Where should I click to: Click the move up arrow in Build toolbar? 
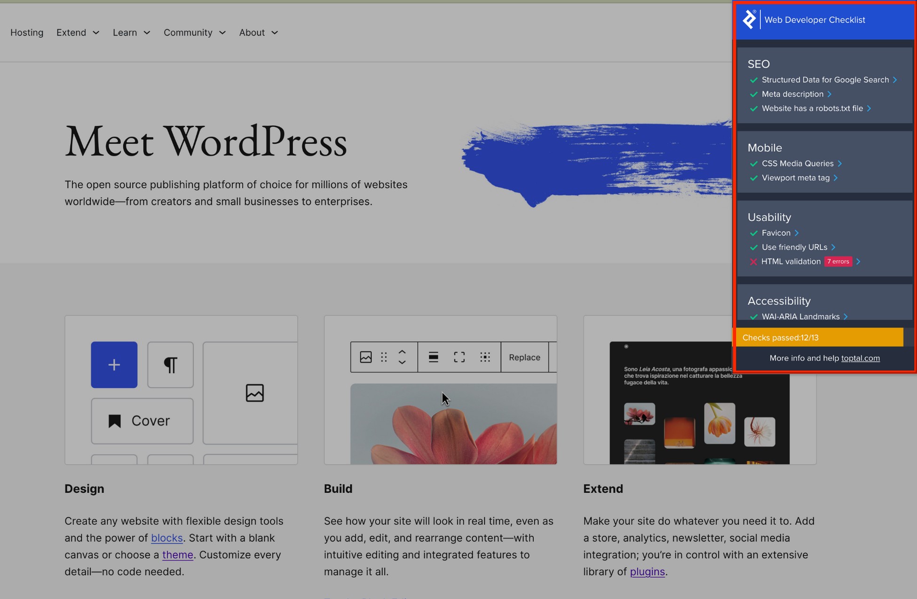point(402,352)
